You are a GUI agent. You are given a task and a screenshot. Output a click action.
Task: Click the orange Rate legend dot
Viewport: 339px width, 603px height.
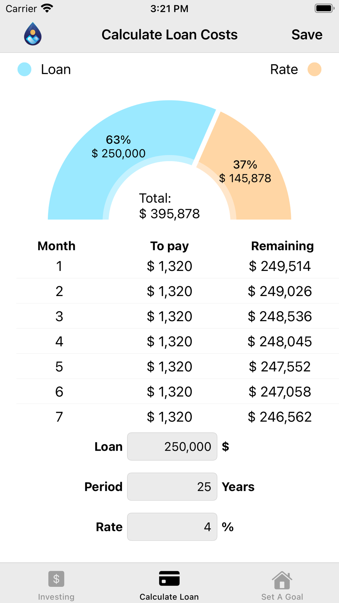[x=314, y=69]
